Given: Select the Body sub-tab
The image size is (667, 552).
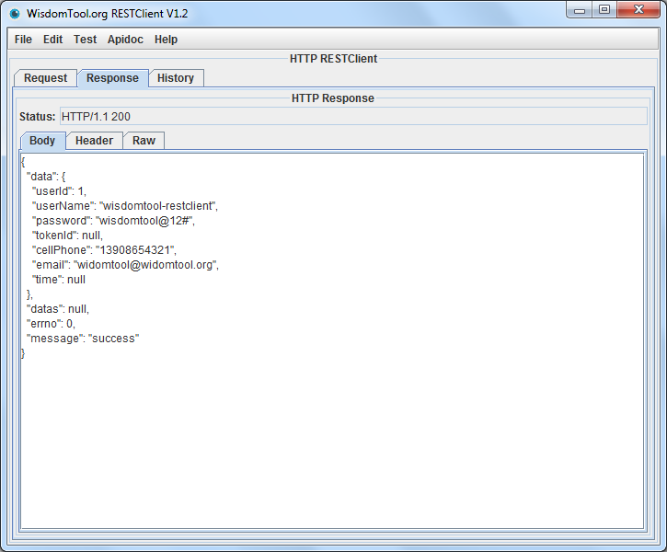Looking at the screenshot, I should pos(42,141).
